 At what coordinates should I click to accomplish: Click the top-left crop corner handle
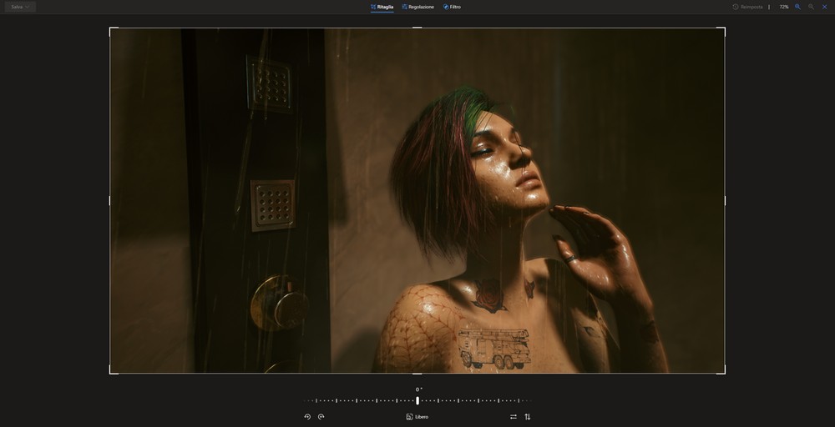click(x=110, y=28)
